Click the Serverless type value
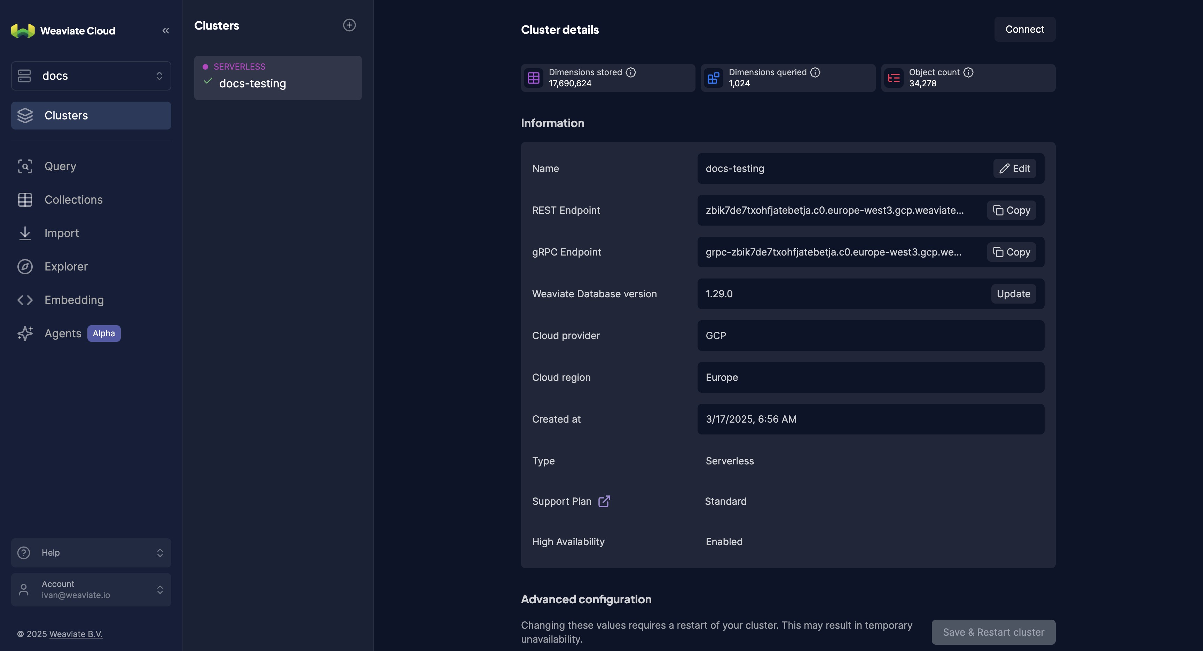 tap(730, 461)
